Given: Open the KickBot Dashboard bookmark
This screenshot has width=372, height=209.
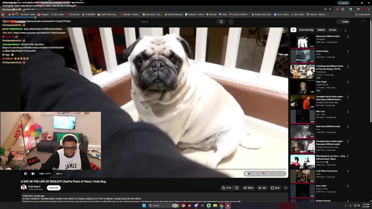Looking at the screenshot, I should pyautogui.click(x=174, y=14).
